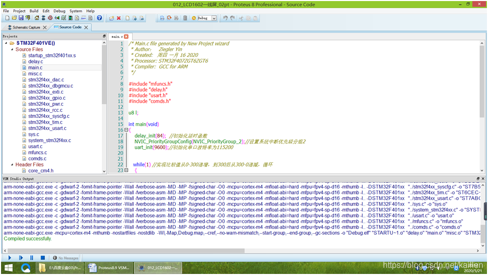Open the E:\ folder taskbar window

pos(60,268)
